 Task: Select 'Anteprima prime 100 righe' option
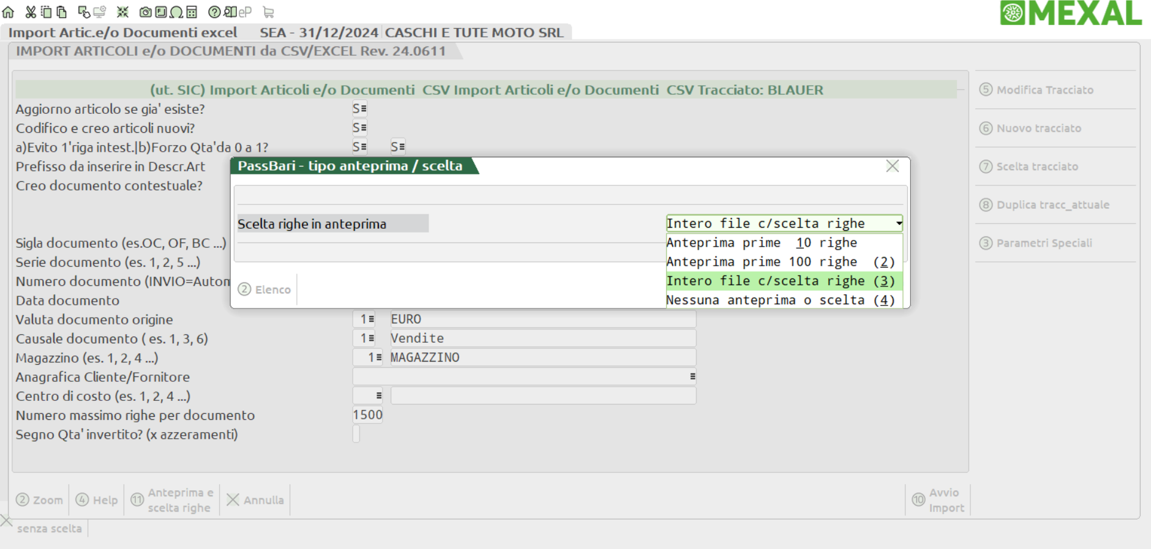[781, 262]
